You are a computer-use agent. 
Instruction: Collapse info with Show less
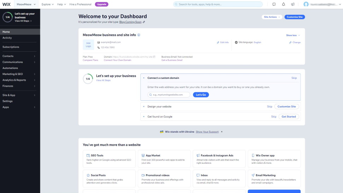[293, 35]
